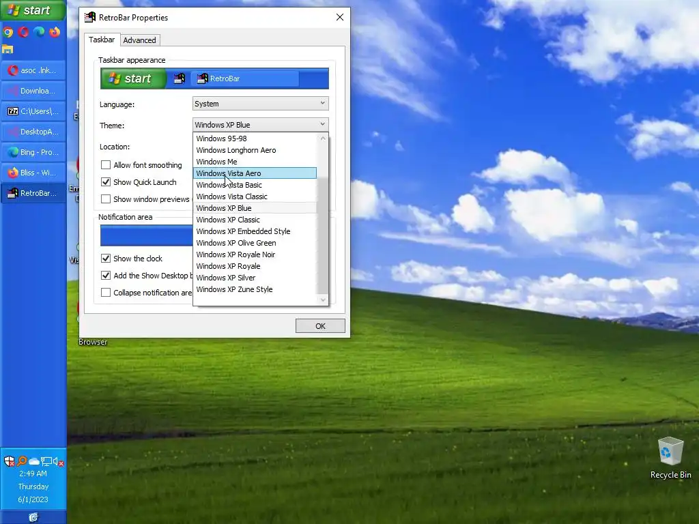699x524 pixels.
Task: Switch to the DesktopA... taskbar window
Action: pyautogui.click(x=33, y=132)
